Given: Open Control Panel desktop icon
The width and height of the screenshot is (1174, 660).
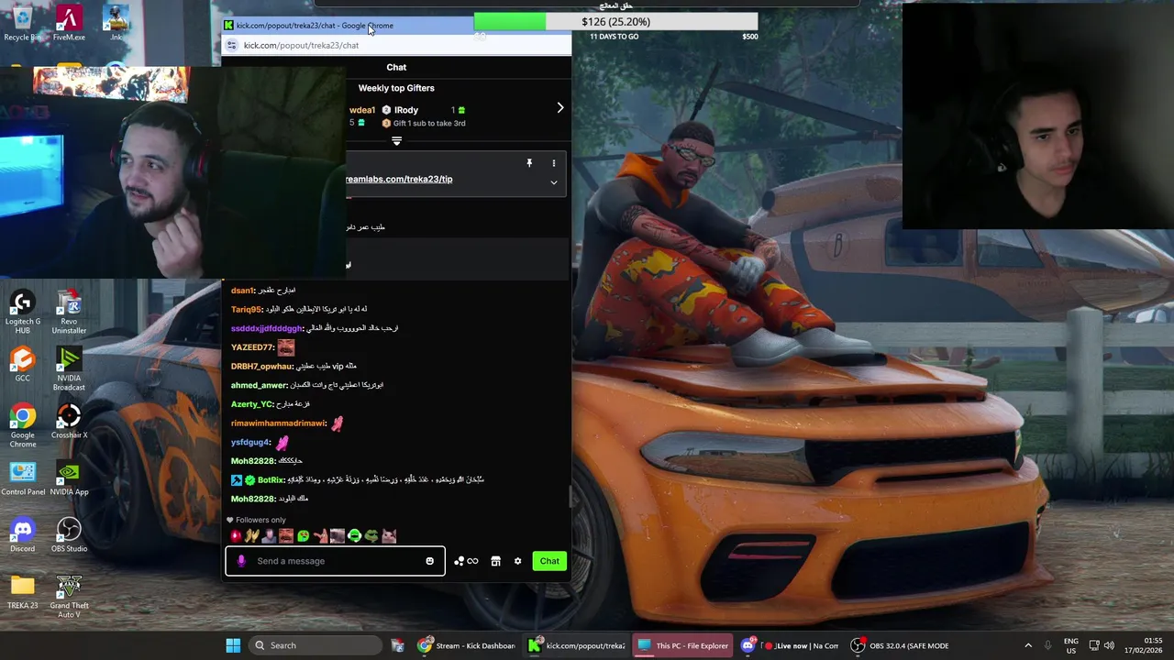Looking at the screenshot, I should click(22, 478).
